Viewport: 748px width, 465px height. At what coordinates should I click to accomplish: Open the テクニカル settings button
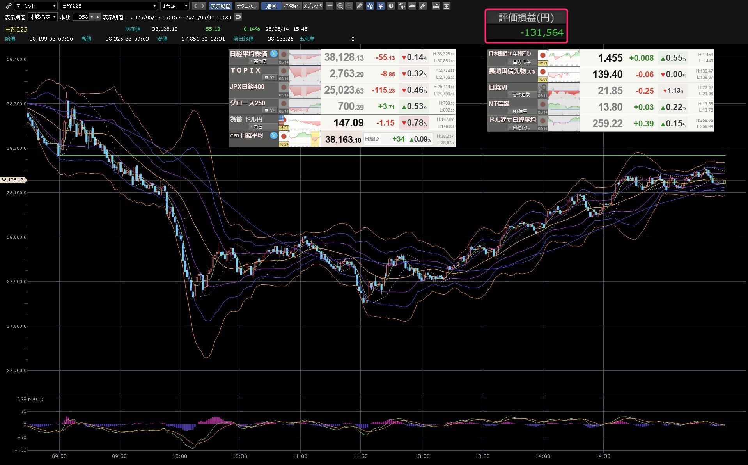(x=246, y=6)
